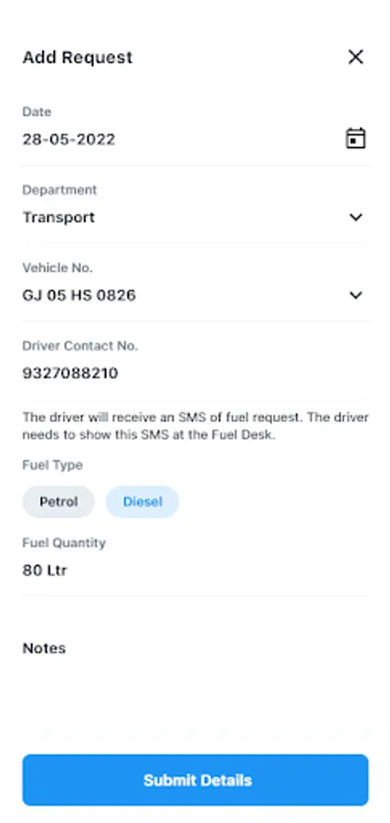Click the Department field label

(59, 189)
